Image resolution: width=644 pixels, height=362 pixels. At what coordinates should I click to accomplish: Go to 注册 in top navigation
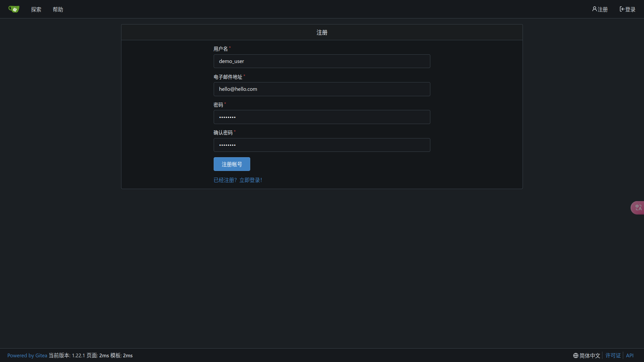(600, 9)
